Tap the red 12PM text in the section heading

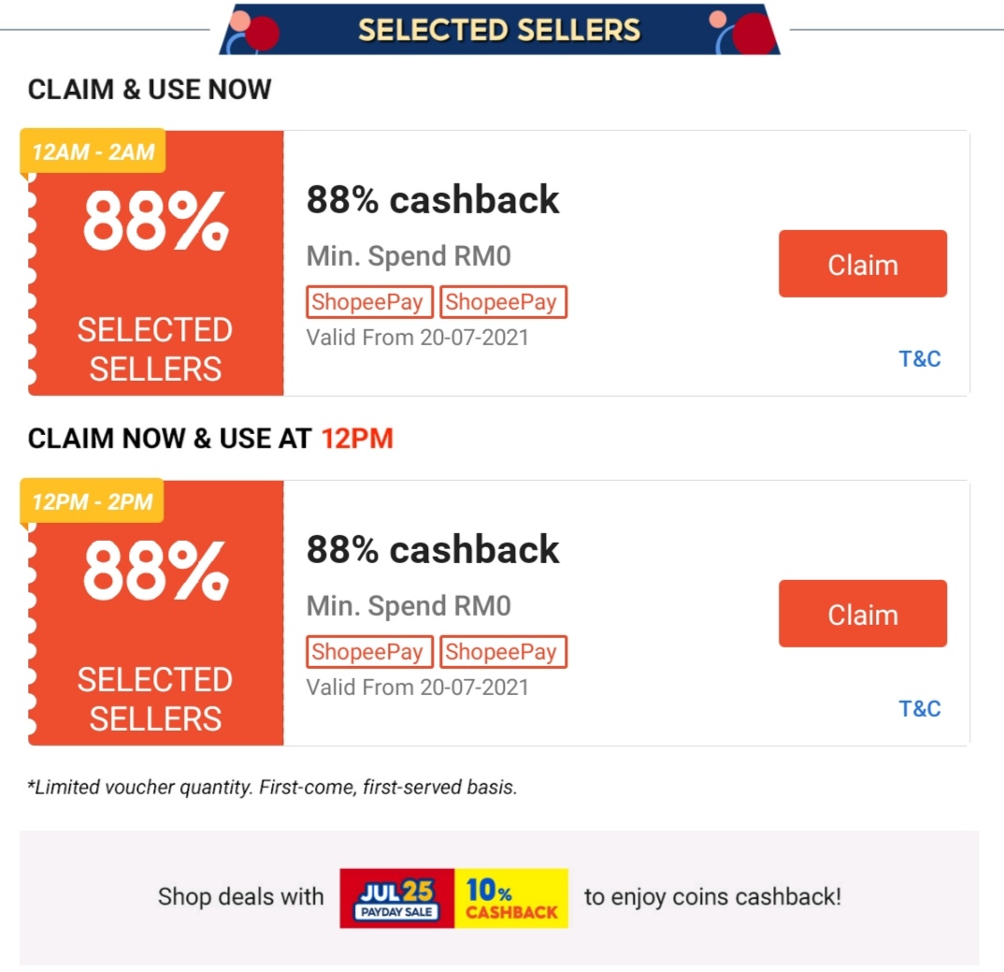(x=357, y=439)
